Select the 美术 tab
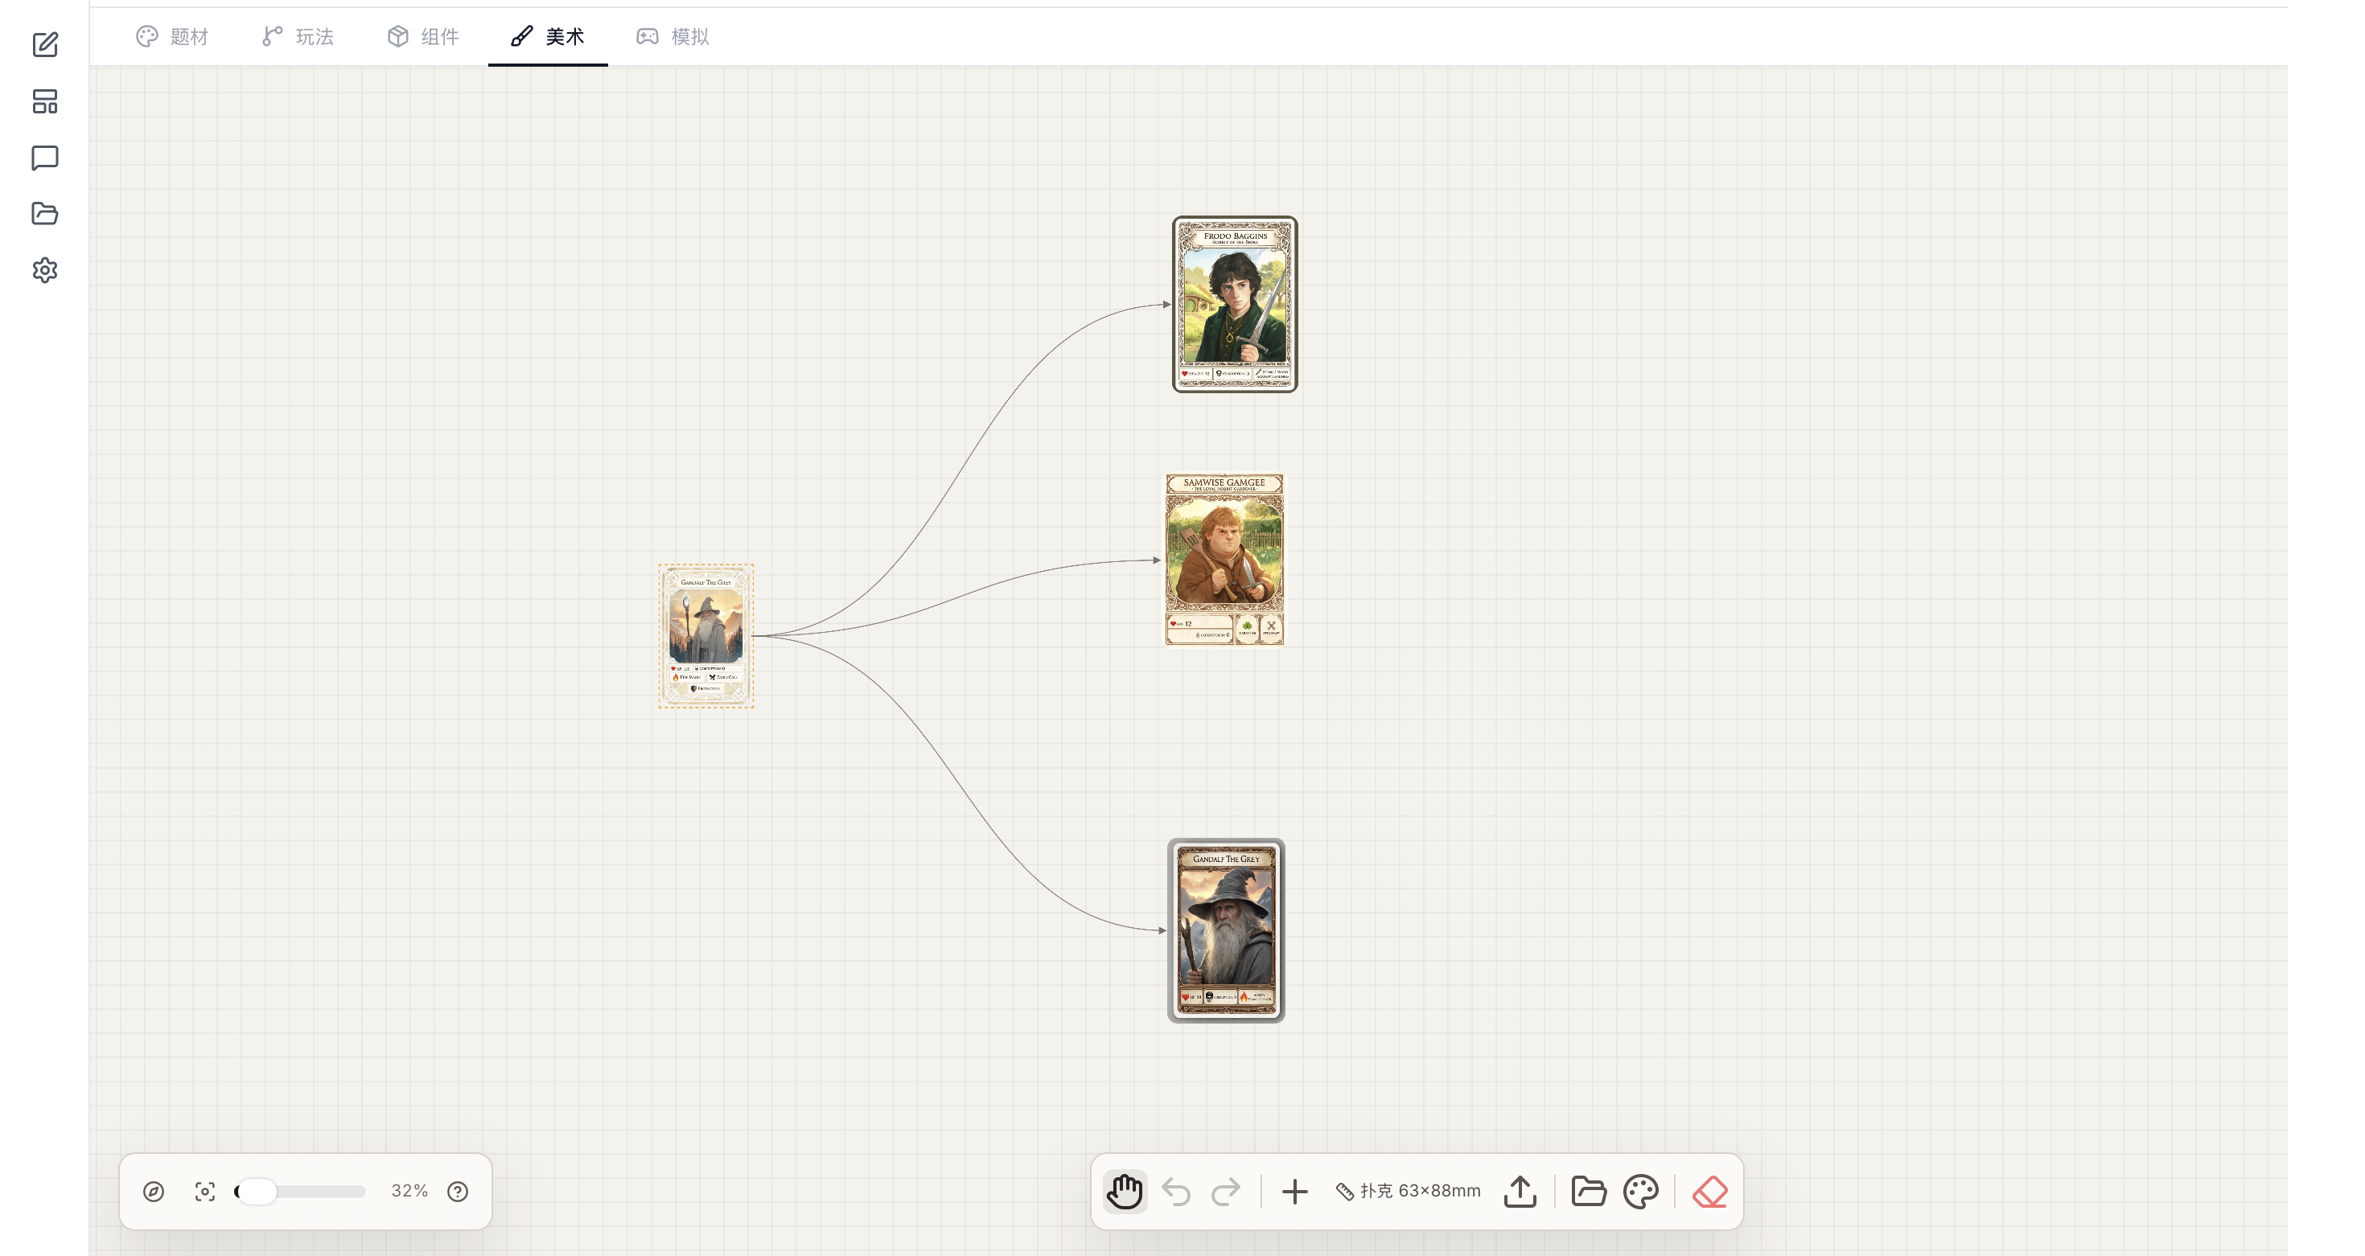The height and width of the screenshot is (1256, 2365). coord(547,37)
